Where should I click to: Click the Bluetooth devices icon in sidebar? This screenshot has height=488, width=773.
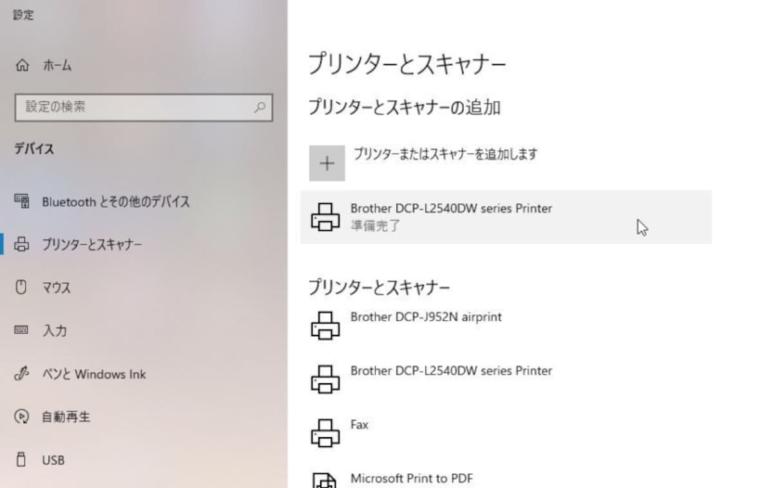22,201
